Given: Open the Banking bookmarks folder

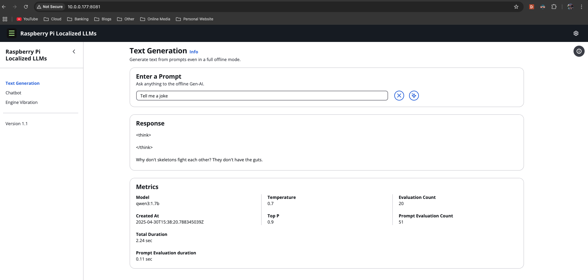Looking at the screenshot, I should point(78,19).
